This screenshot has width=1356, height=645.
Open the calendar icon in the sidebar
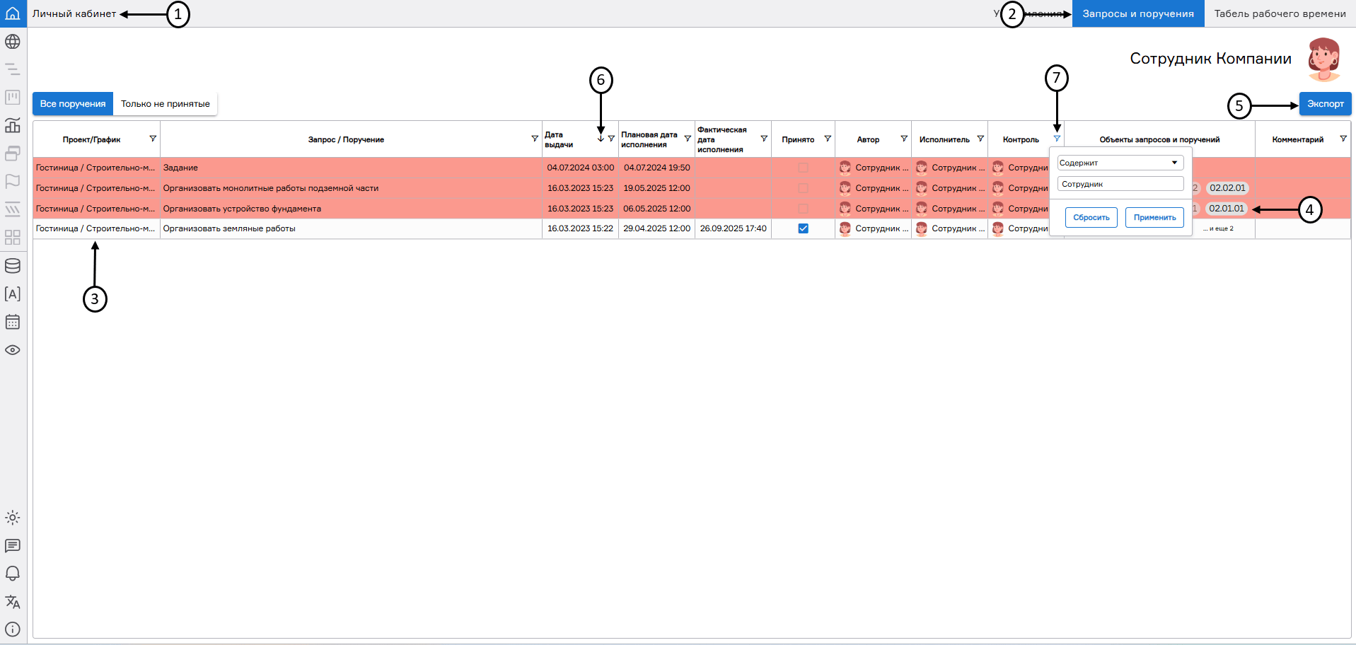[13, 322]
